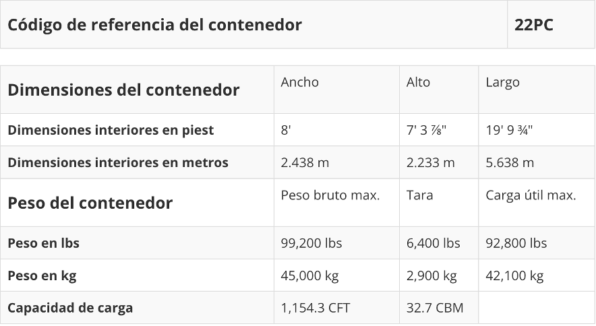This screenshot has height=326, width=596.
Task: Select the 'Peso del contenedor' header cell
Action: (90, 203)
